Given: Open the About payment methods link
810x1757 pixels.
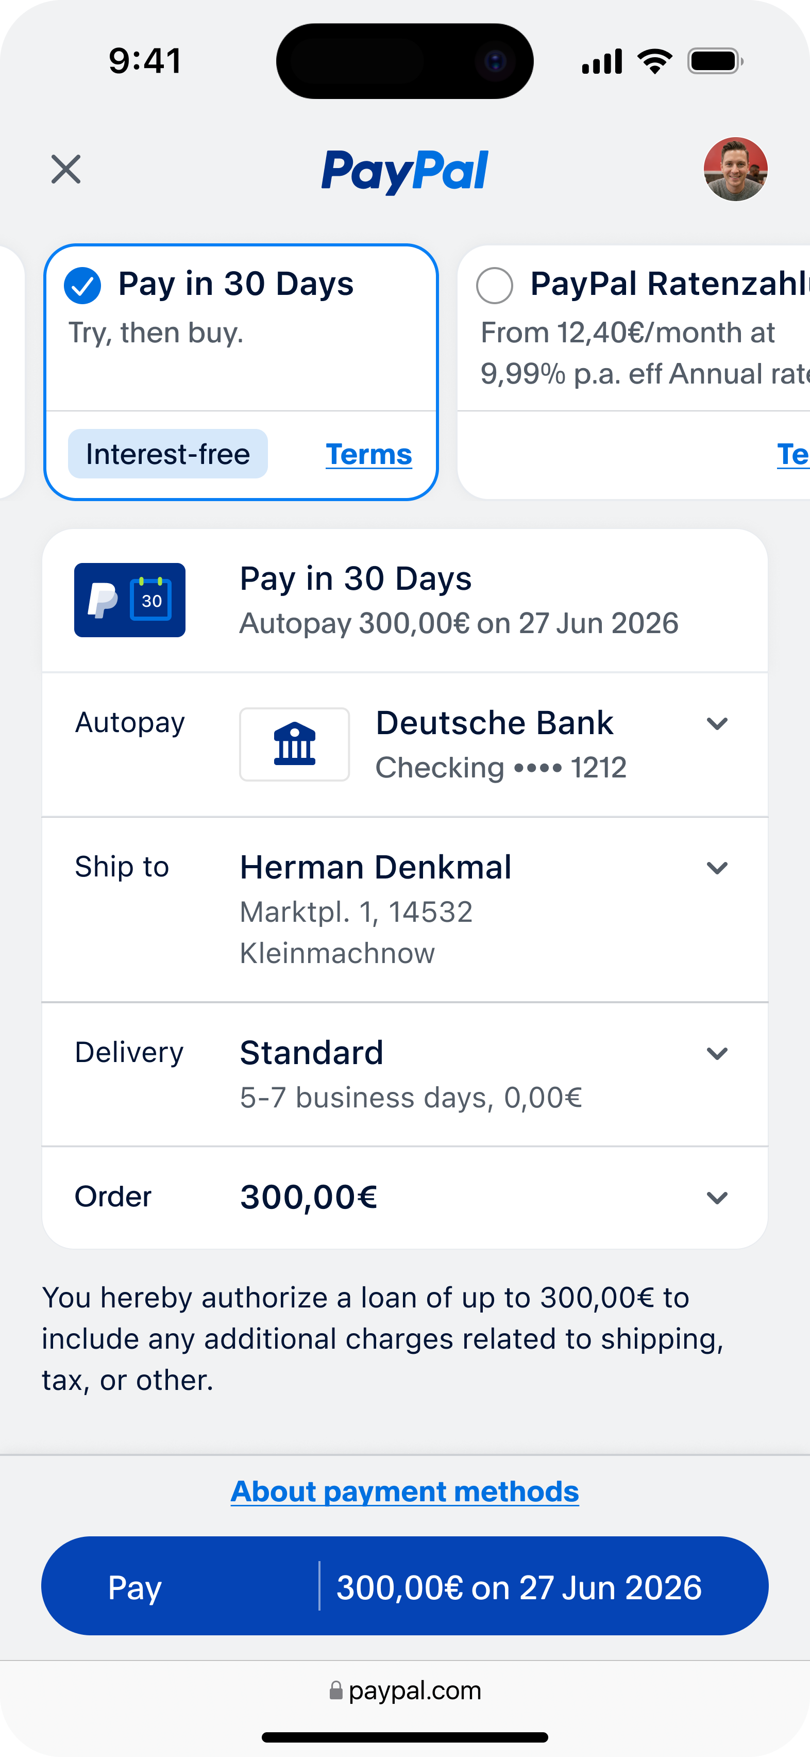Looking at the screenshot, I should (x=405, y=1491).
